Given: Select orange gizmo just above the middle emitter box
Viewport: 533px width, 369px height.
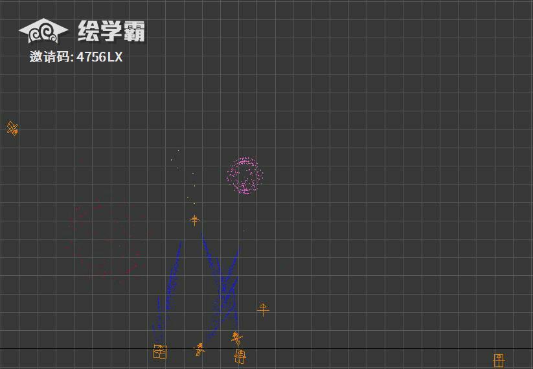Looking at the screenshot, I should click(237, 338).
